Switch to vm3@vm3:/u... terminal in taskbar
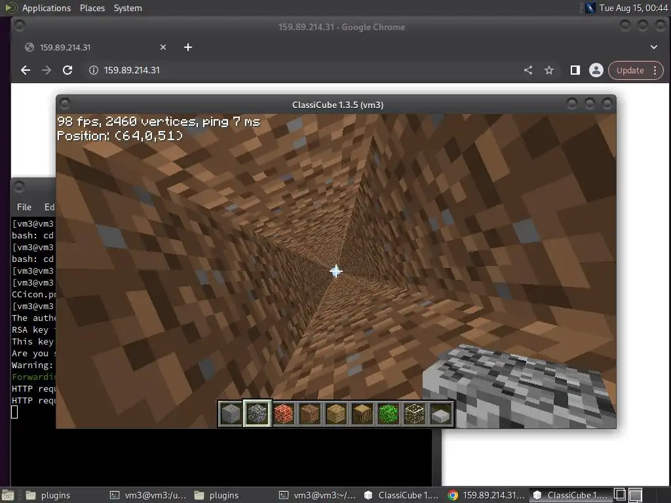Screen dimensions: 671x503 (x=148, y=495)
